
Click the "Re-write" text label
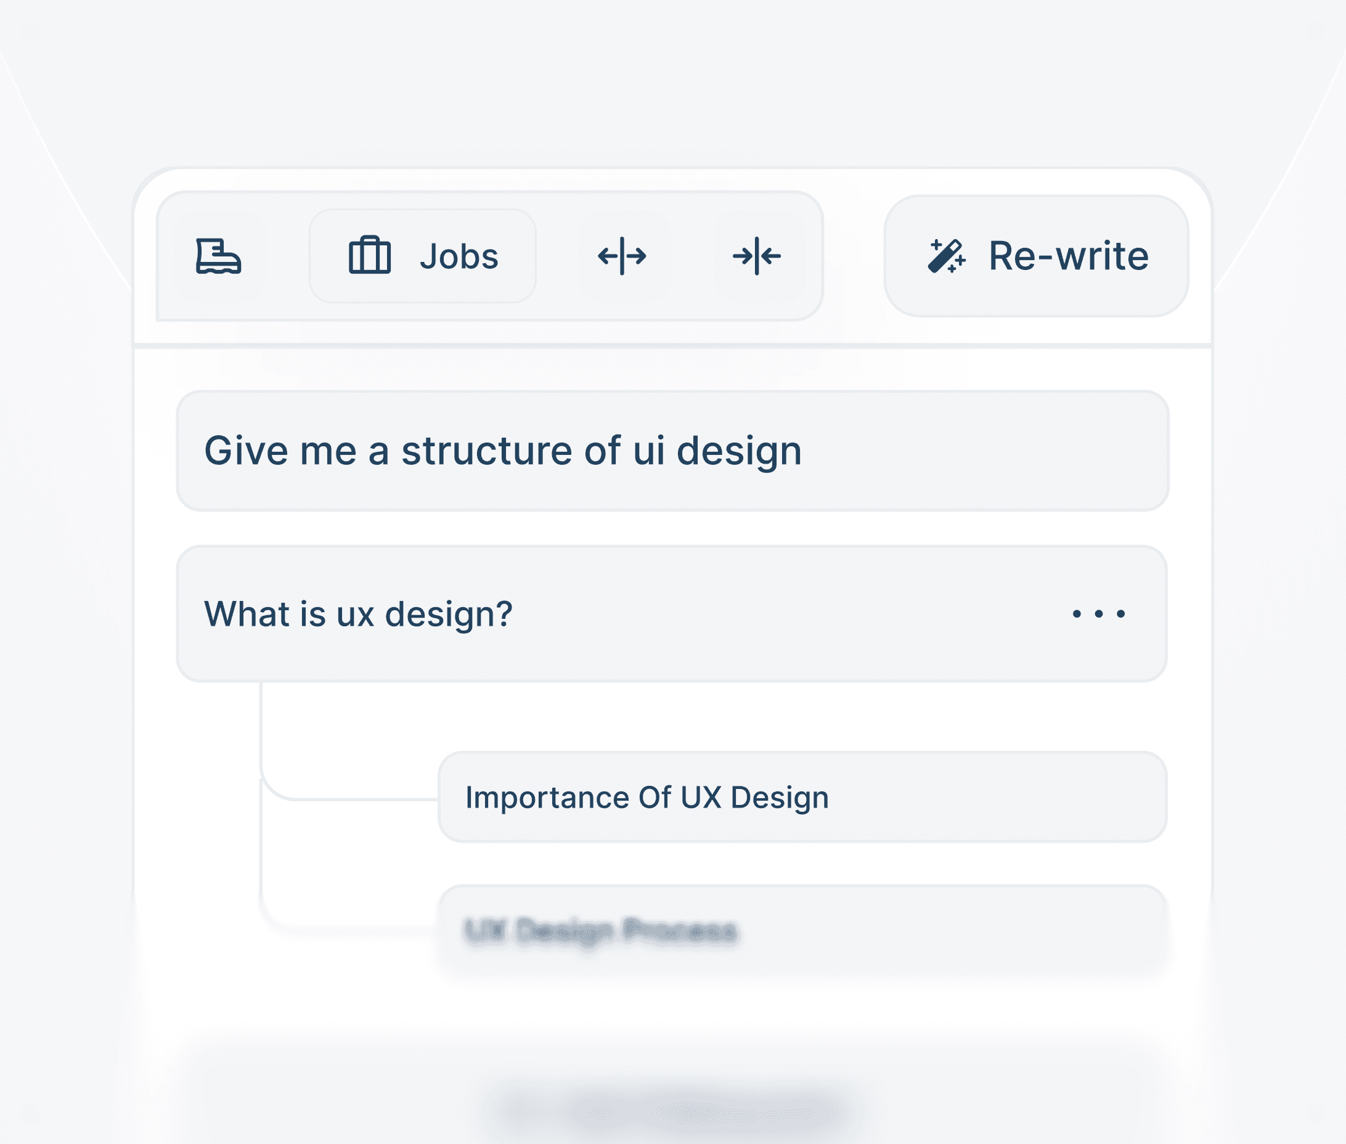(1068, 256)
